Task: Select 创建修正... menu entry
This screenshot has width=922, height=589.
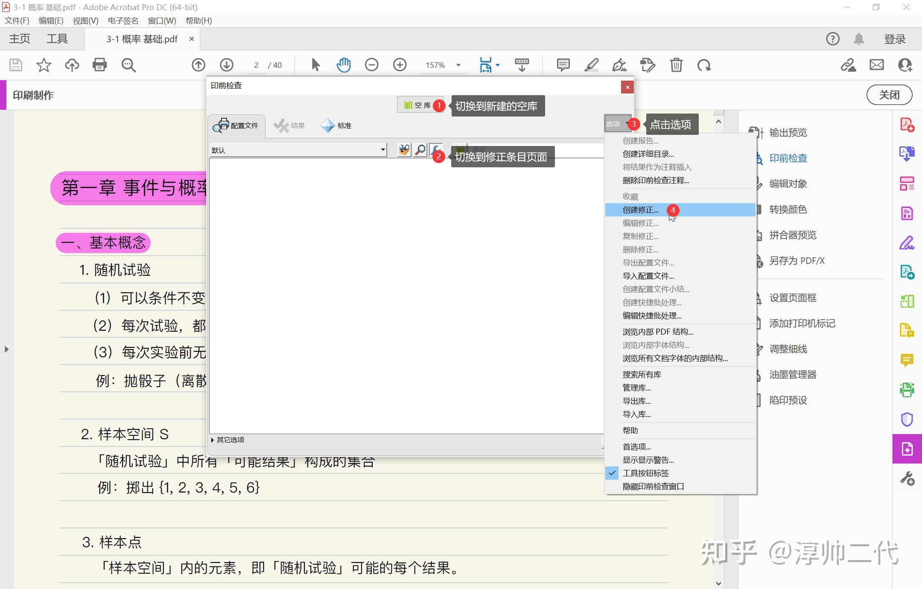Action: [640, 210]
